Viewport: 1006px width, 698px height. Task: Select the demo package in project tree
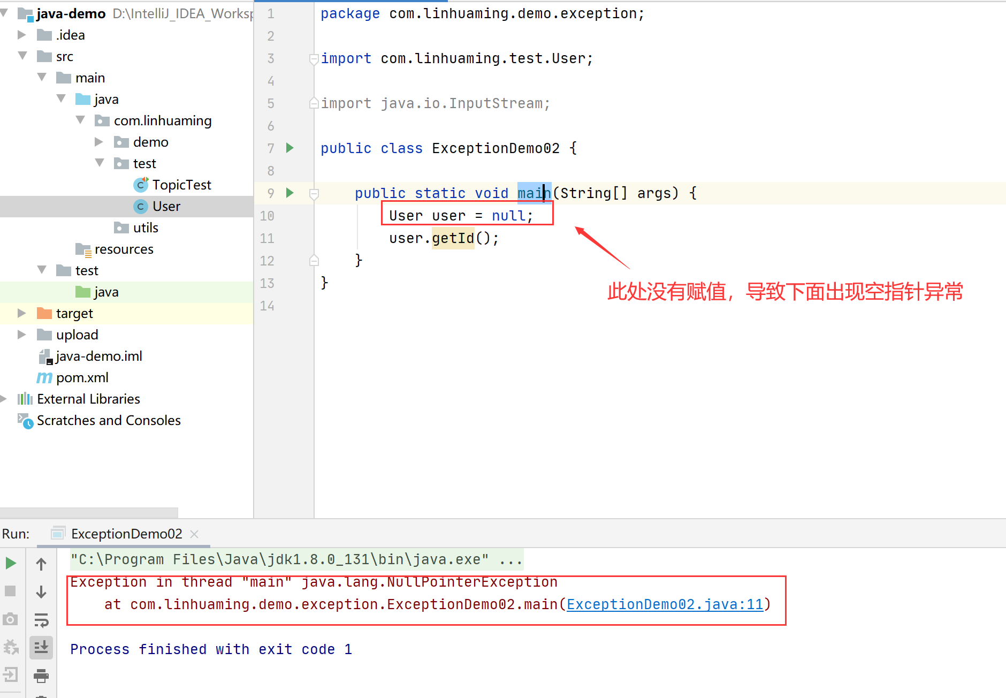coord(150,142)
